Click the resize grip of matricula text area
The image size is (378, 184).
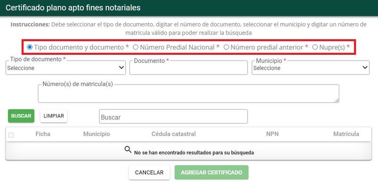(x=337, y=100)
